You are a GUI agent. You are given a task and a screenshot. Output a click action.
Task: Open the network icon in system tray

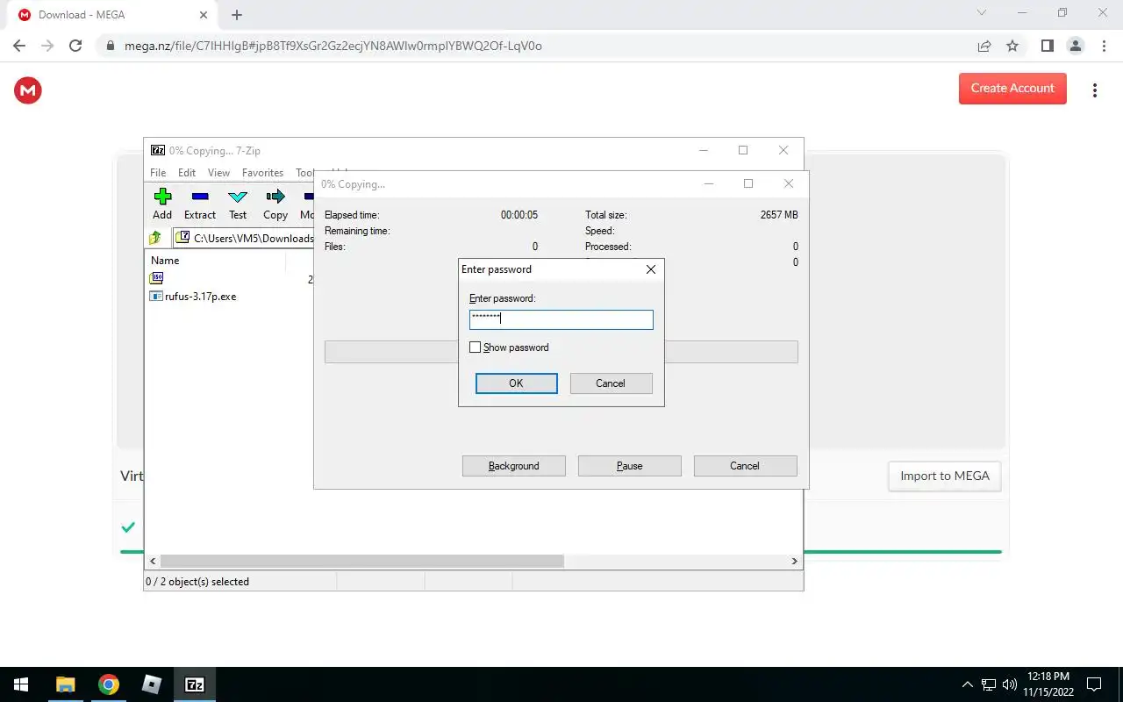pyautogui.click(x=989, y=684)
